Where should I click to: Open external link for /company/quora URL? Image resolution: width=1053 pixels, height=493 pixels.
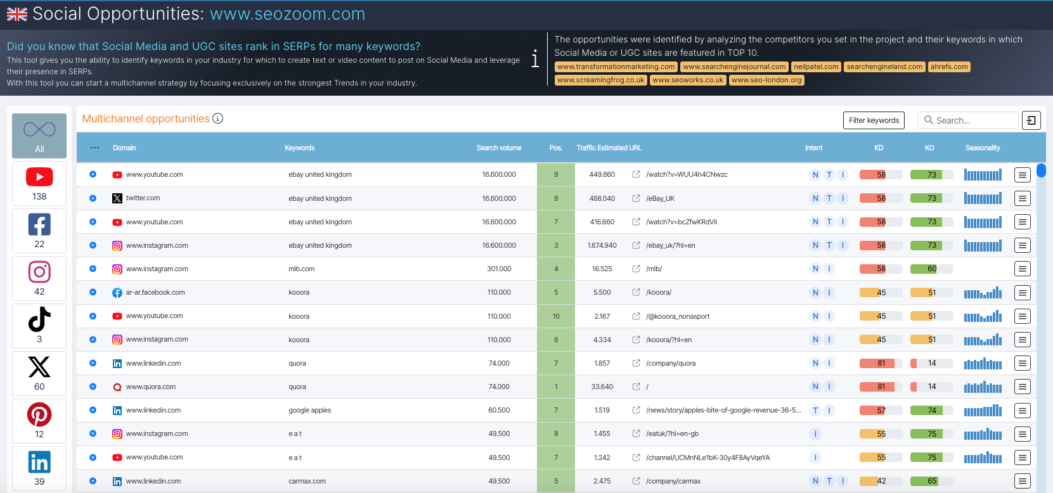click(636, 363)
